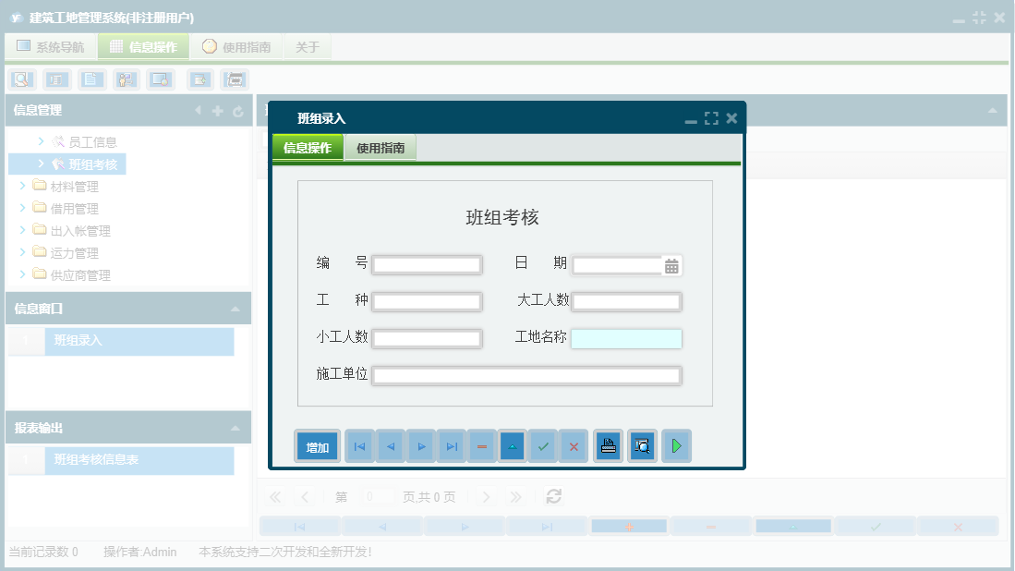Click inside the 工地名称 input field
Image resolution: width=1015 pixels, height=571 pixels.
tap(626, 338)
